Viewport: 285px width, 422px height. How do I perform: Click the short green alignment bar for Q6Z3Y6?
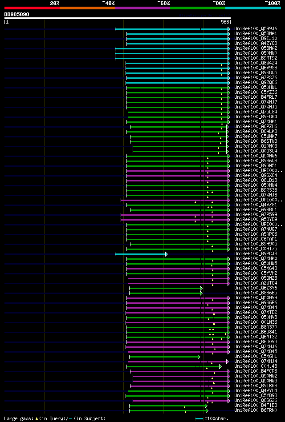point(166,288)
